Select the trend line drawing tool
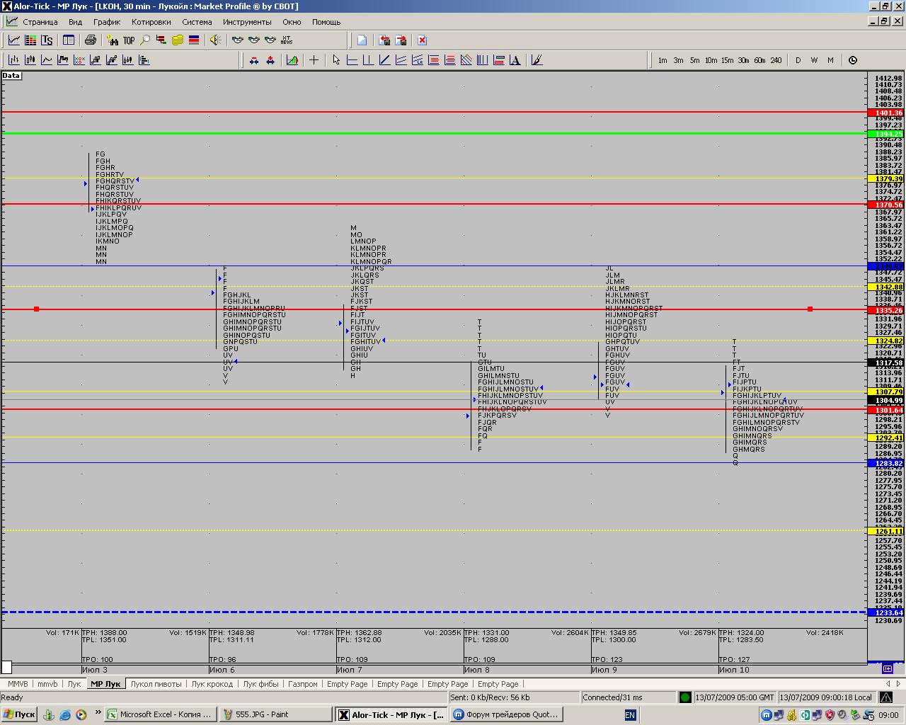This screenshot has height=725, width=906. click(384, 60)
